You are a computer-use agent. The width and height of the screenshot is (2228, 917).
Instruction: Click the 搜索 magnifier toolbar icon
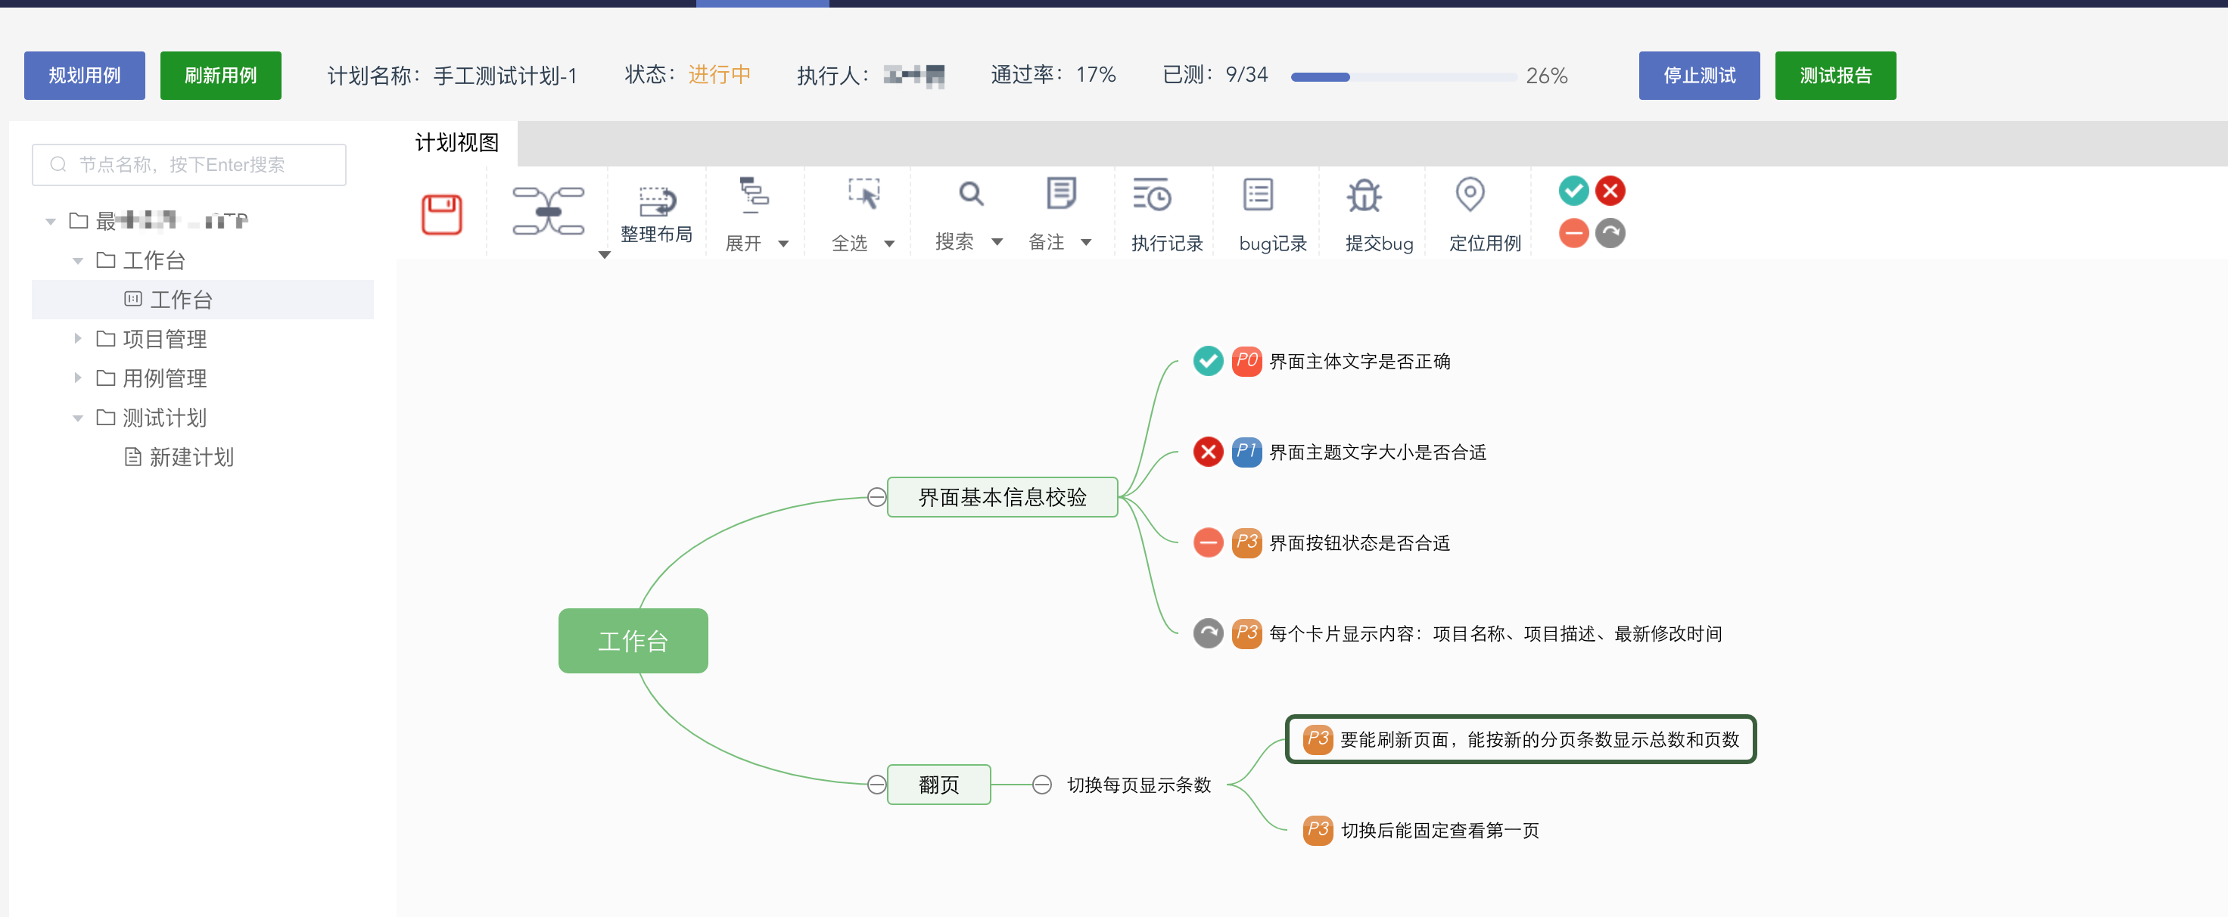click(971, 194)
